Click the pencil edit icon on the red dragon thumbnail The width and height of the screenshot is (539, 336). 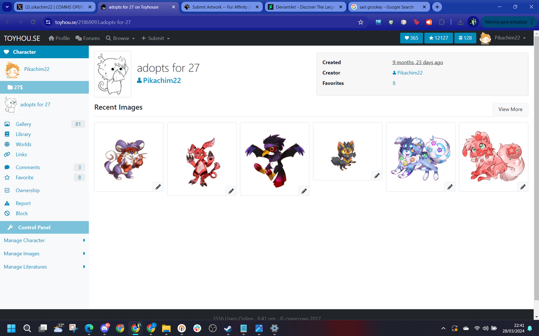click(231, 191)
